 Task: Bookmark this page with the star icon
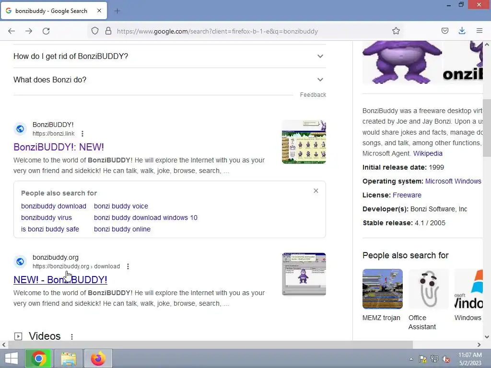(396, 31)
